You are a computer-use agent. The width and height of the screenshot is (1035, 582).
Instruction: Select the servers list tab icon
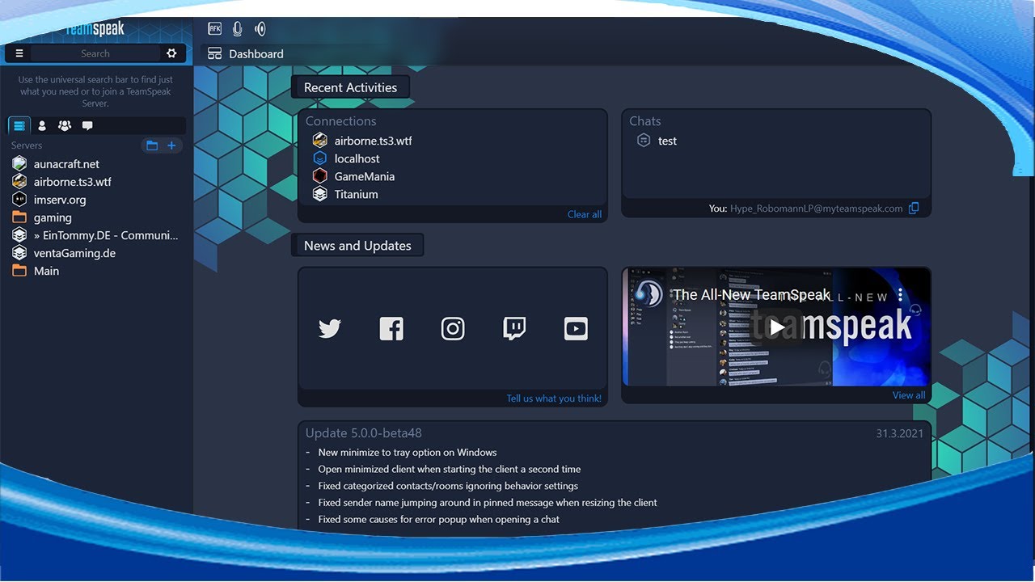pos(19,125)
